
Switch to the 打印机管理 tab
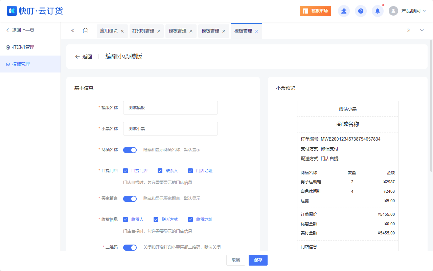tap(143, 31)
